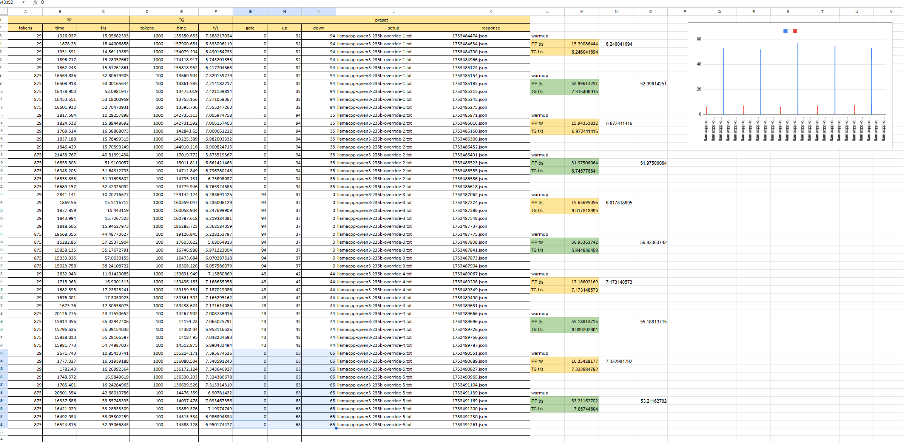
Task: Click cell with value 6.246041694 in column N
Action: click(619, 44)
